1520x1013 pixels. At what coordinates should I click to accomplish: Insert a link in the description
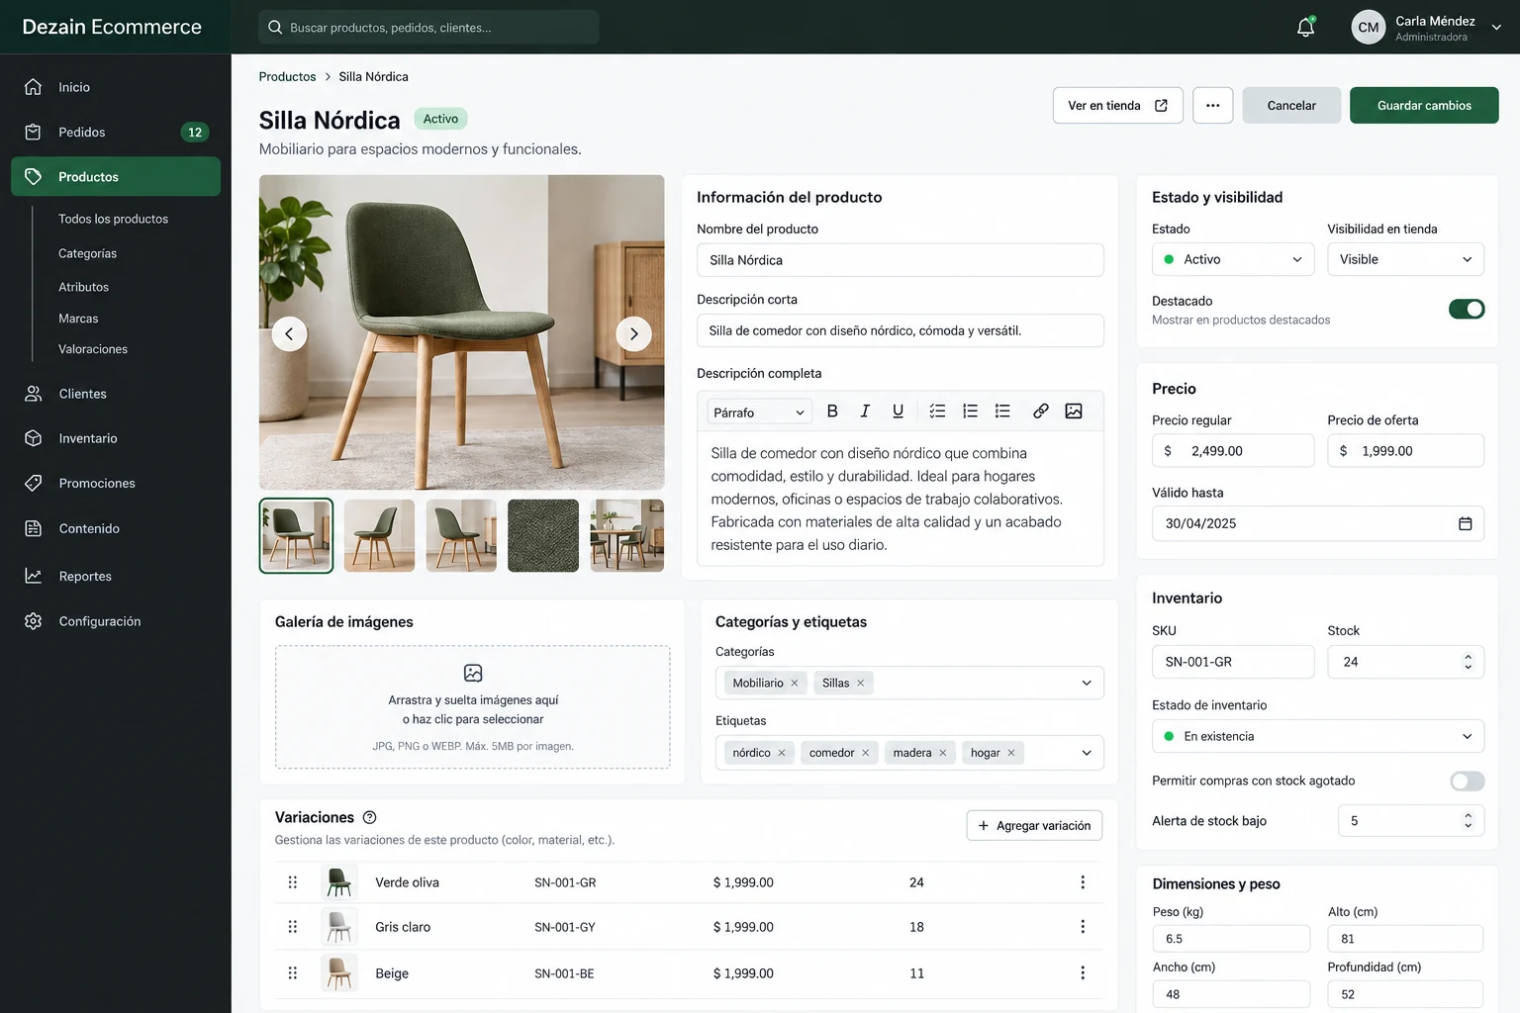[x=1040, y=412]
